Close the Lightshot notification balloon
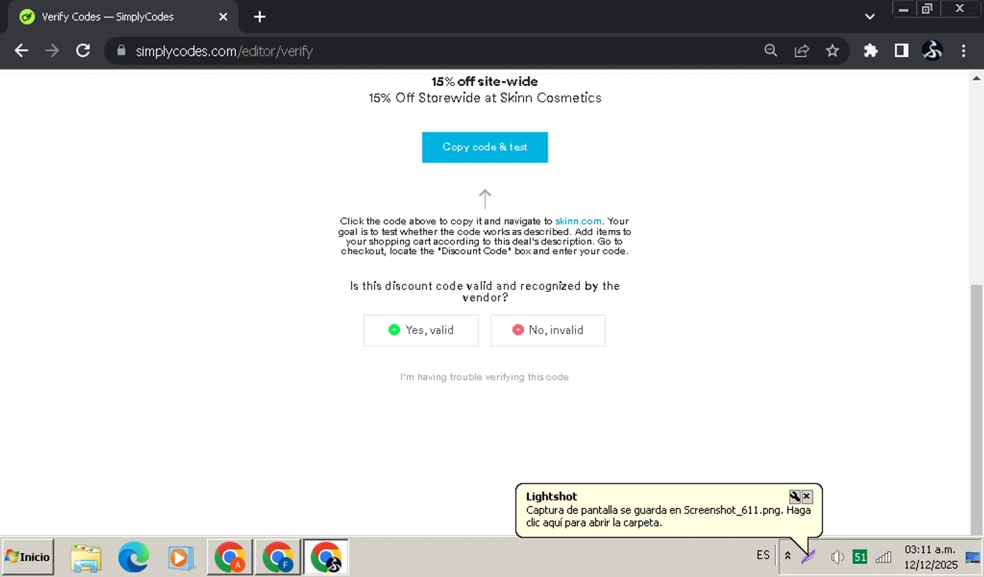 (807, 496)
